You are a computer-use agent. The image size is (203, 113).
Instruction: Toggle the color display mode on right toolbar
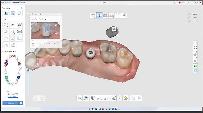tap(195, 66)
